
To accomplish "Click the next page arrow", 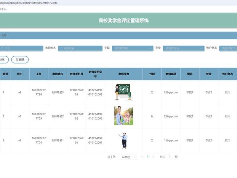I will pos(153,157).
